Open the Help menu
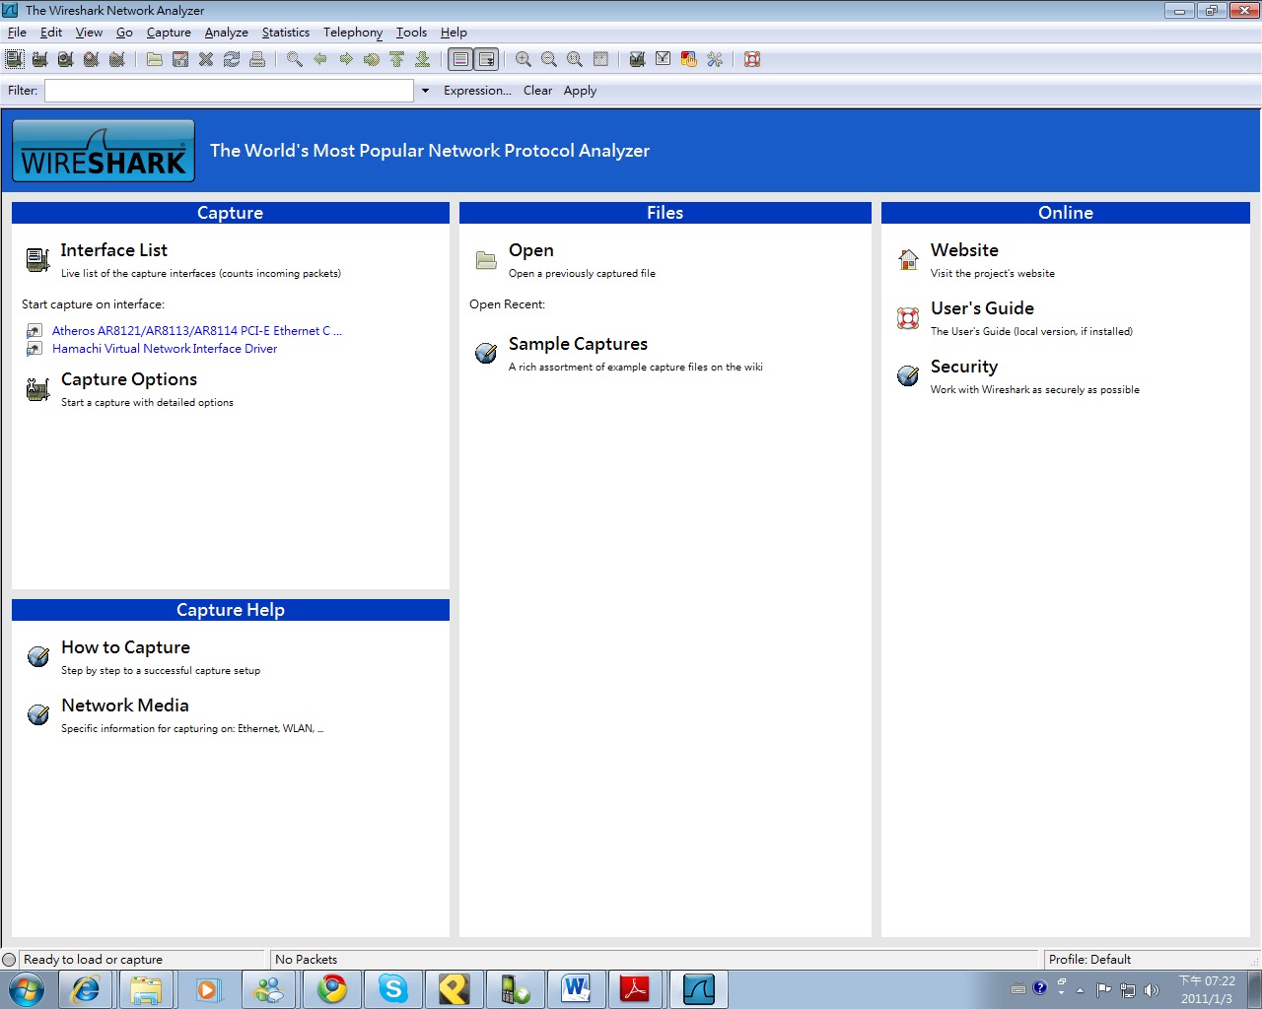Image resolution: width=1262 pixels, height=1009 pixels. (x=454, y=33)
